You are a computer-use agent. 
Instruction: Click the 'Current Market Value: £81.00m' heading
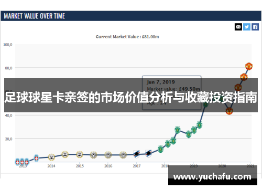[127, 37]
